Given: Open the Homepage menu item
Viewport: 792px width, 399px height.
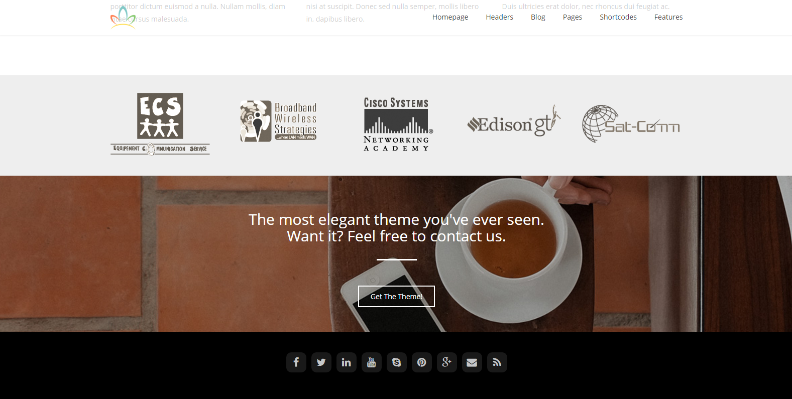Looking at the screenshot, I should [450, 17].
